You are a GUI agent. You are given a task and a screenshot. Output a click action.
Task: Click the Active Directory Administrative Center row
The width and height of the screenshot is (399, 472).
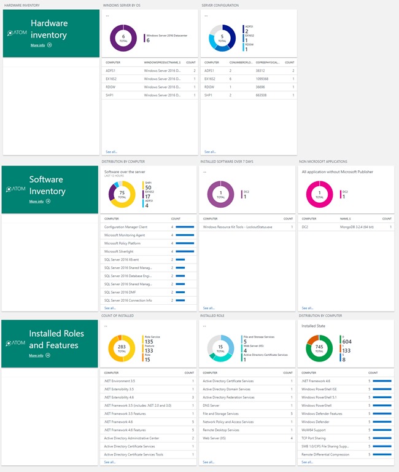coord(148,438)
